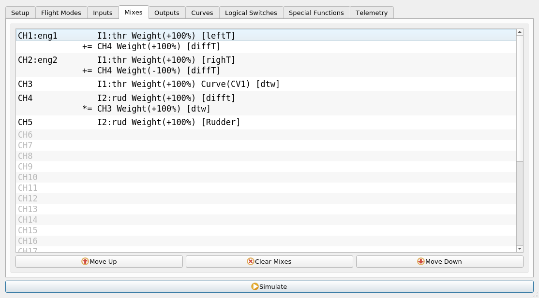Select the empty CH15 channel row
The image size is (539, 298).
pos(266,230)
